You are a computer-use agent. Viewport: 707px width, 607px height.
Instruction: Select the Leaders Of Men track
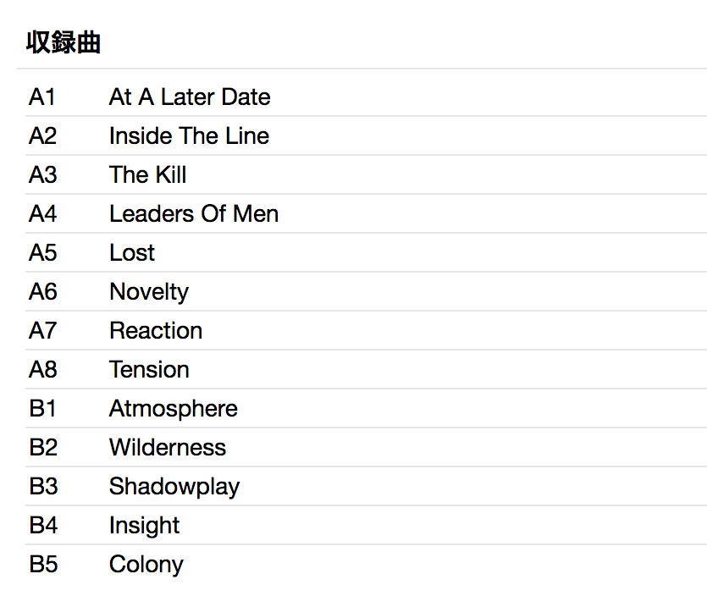(194, 214)
